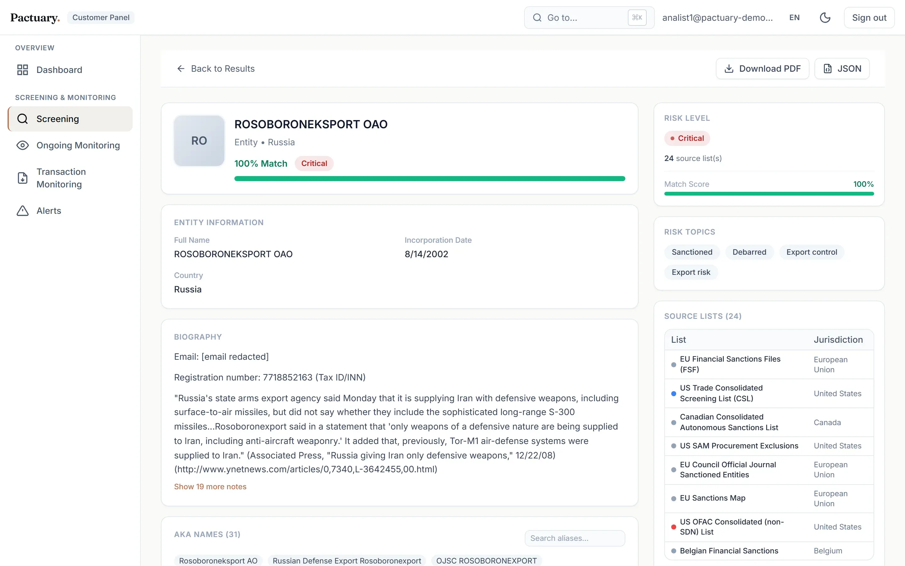Select US SAM Procurement Exclusions row

click(769, 446)
